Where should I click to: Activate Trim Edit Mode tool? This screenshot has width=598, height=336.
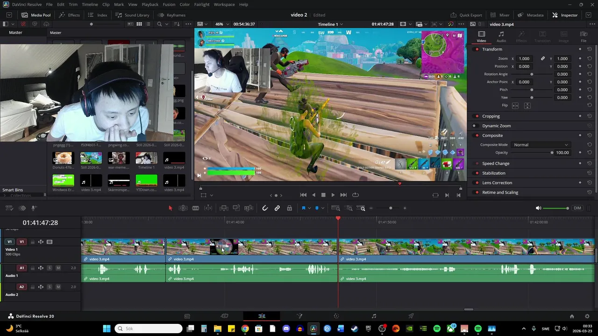click(183, 208)
